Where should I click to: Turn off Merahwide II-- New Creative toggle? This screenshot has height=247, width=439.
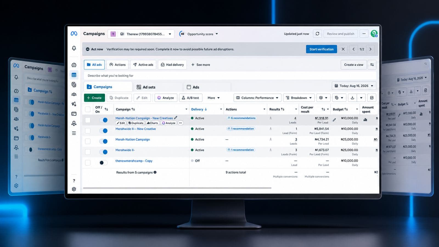coord(103,131)
